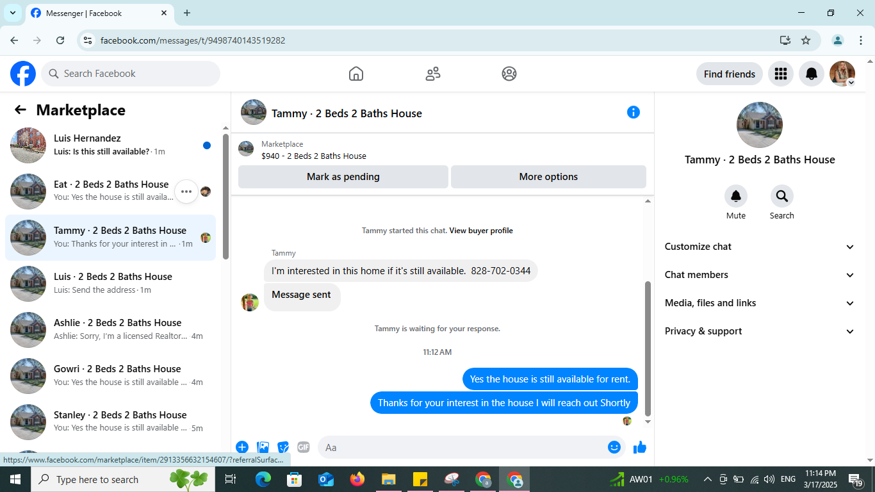Click the message thread scrollbar
This screenshot has height=492, width=875.
tap(648, 348)
